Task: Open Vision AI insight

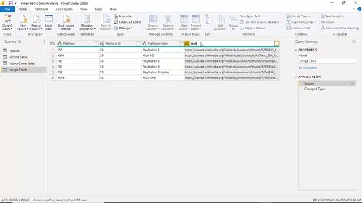Action: click(327, 22)
